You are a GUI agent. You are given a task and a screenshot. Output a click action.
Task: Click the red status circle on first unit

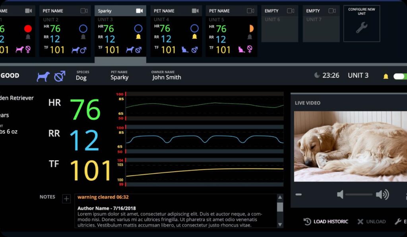(x=28, y=29)
